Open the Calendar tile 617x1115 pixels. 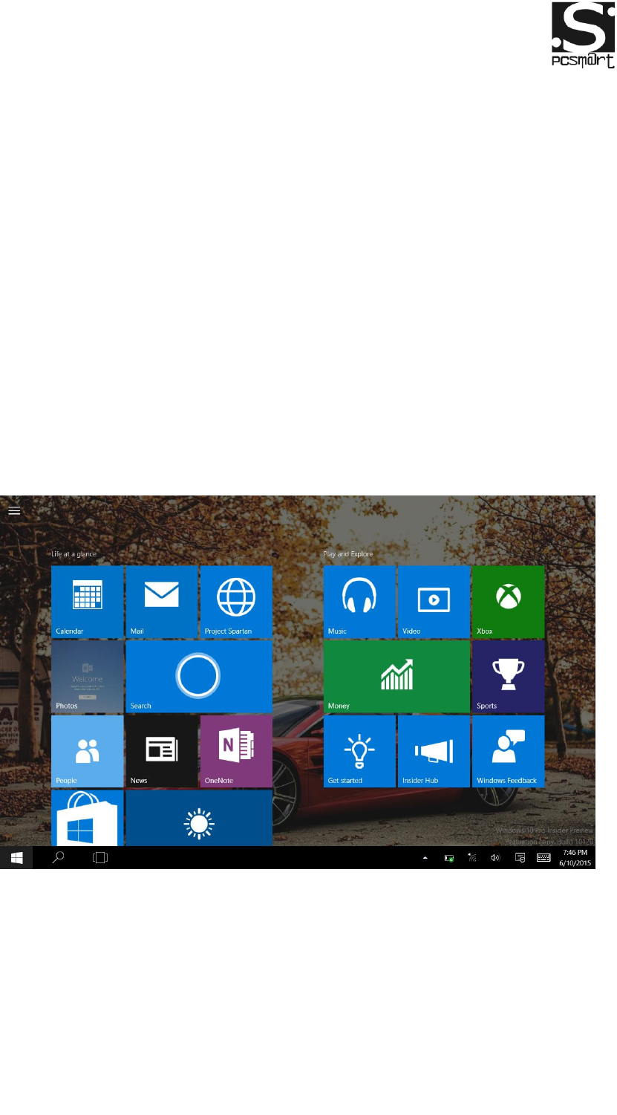click(87, 602)
